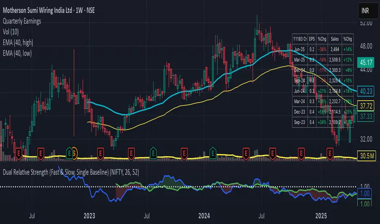Click the 2,300.3 sales value
The image size is (380, 224).
pos(335,70)
